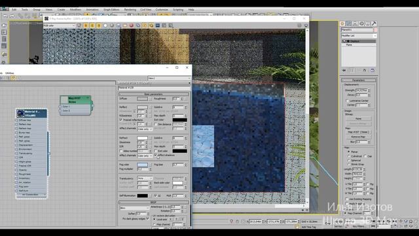Click Self-illumination black color swatch

tap(142, 195)
